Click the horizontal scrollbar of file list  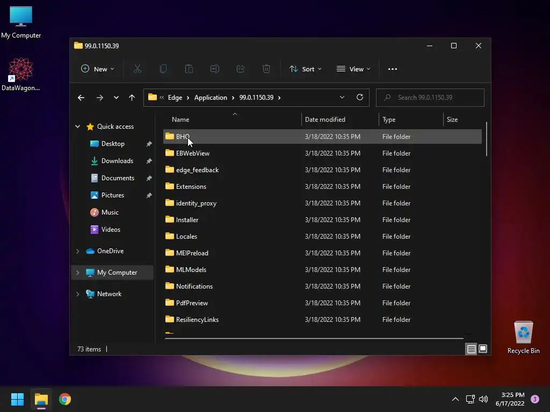tap(314, 339)
